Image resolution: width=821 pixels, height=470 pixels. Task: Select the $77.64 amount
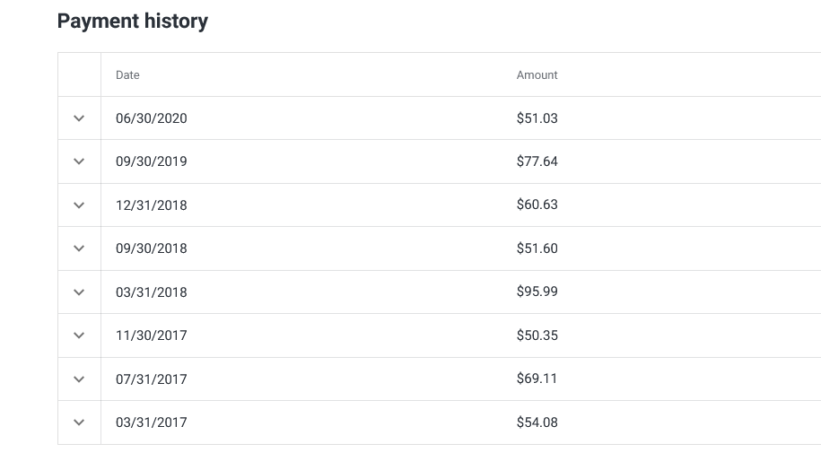point(537,161)
